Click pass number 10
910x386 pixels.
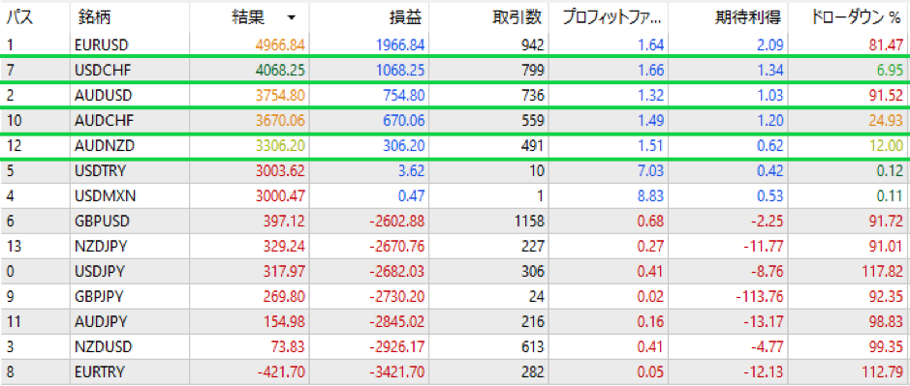pos(14,121)
